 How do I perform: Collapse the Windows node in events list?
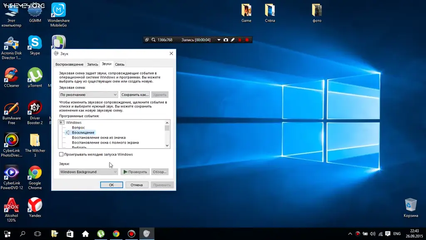click(x=62, y=122)
